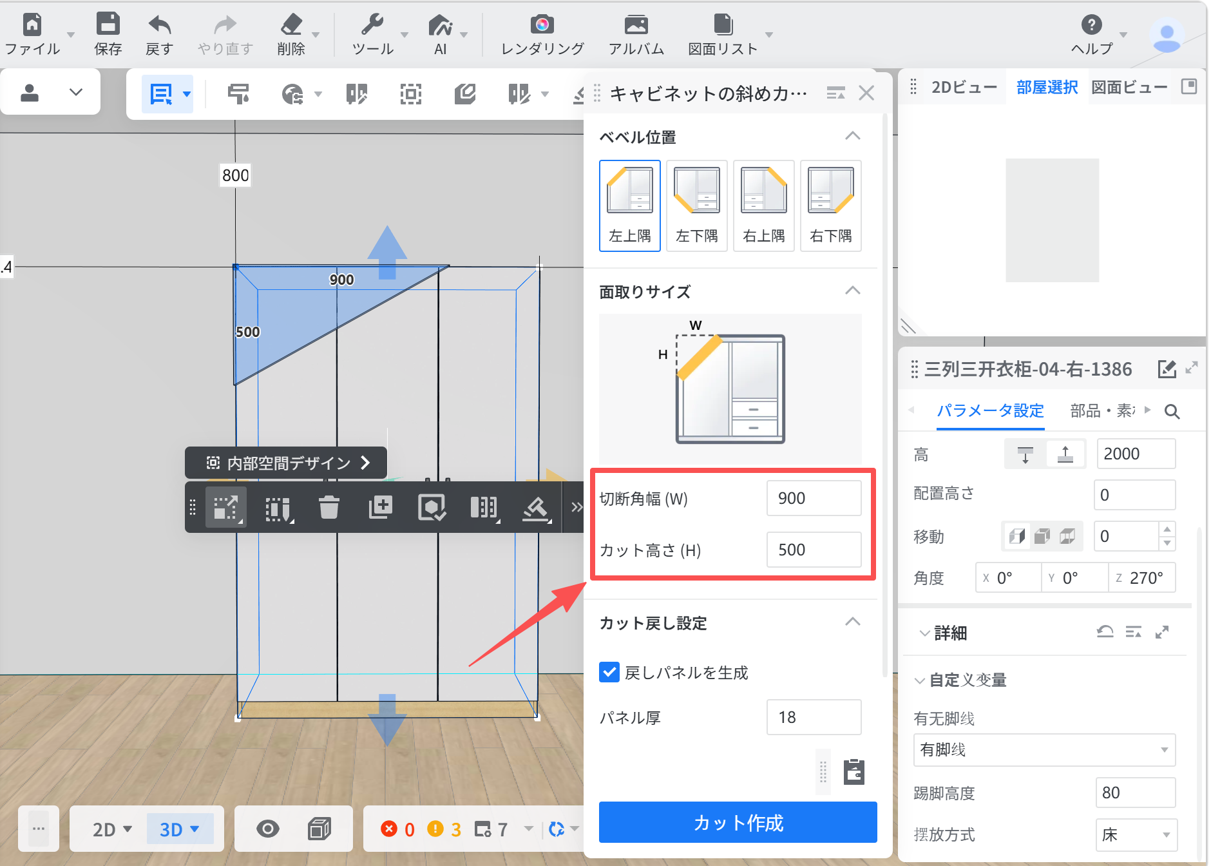This screenshot has width=1211, height=866.
Task: Click the paint roller icon in top toolbar
Action: click(x=238, y=94)
